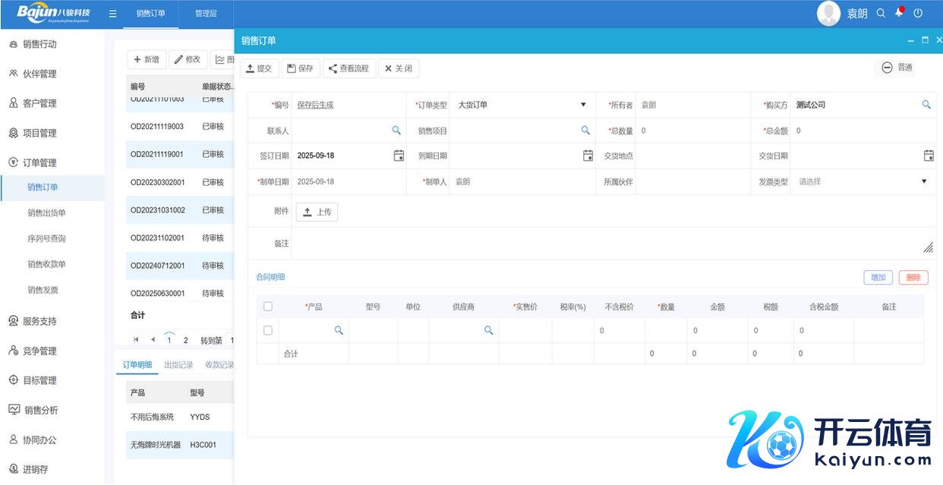Click the power logout icon
The image size is (943, 485).
(918, 13)
